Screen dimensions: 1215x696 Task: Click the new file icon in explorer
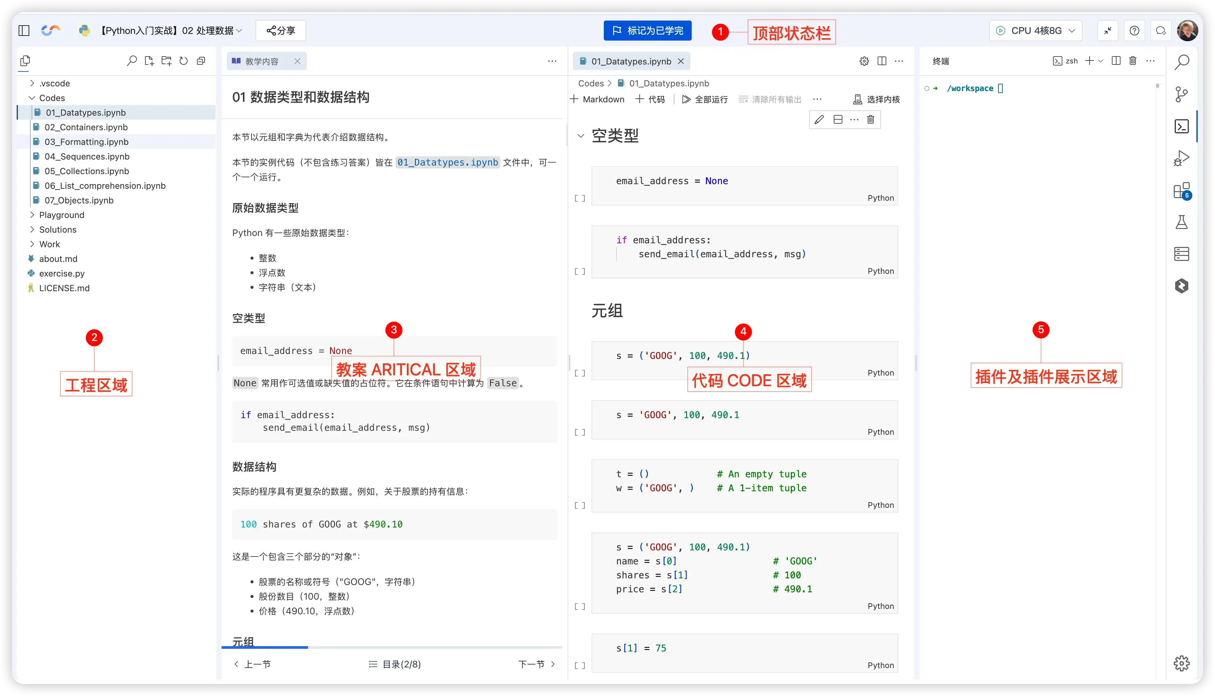[x=149, y=61]
